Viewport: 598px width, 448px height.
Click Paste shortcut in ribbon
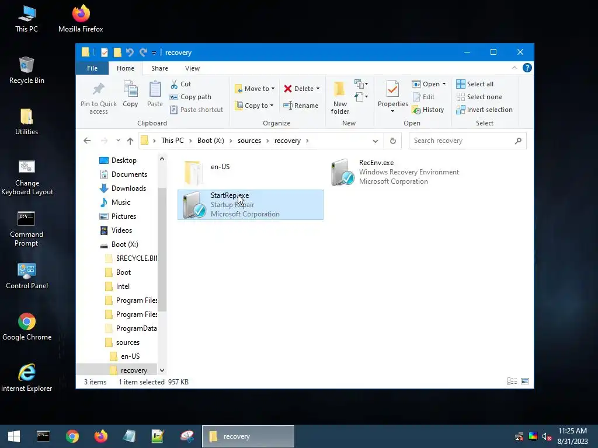click(196, 110)
